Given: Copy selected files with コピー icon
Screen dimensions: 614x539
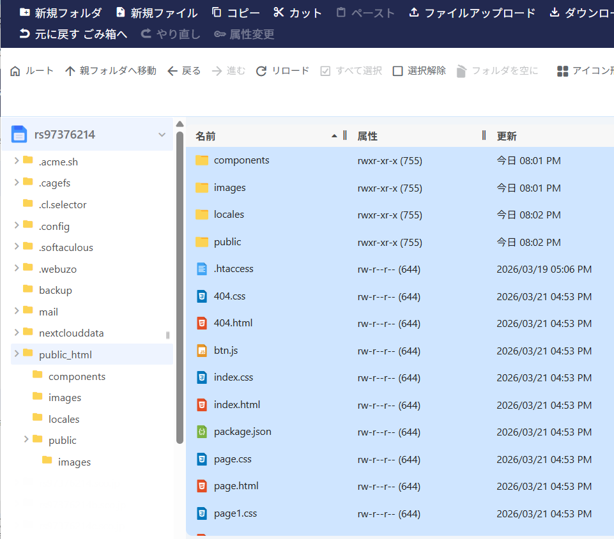Looking at the screenshot, I should pos(236,11).
